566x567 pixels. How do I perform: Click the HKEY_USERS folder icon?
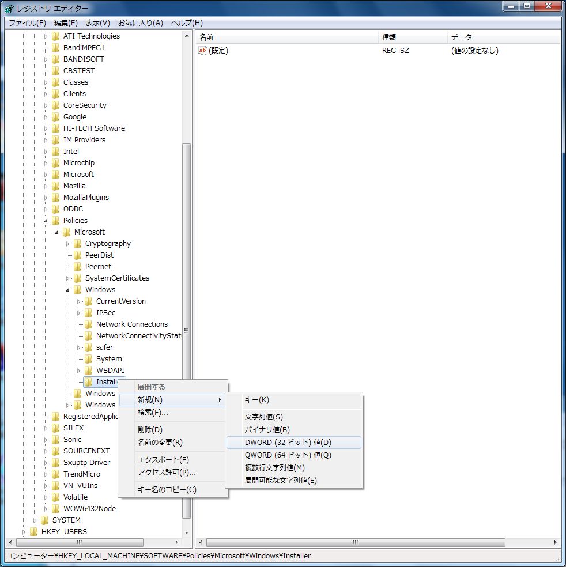click(x=33, y=531)
